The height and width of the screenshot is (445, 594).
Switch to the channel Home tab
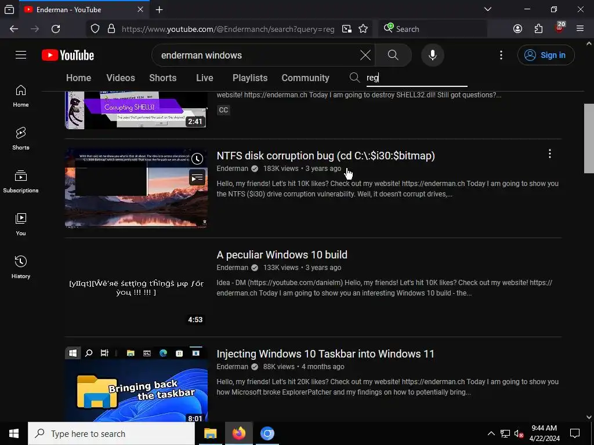78,78
